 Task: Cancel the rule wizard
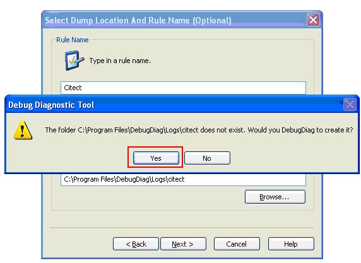(237, 244)
